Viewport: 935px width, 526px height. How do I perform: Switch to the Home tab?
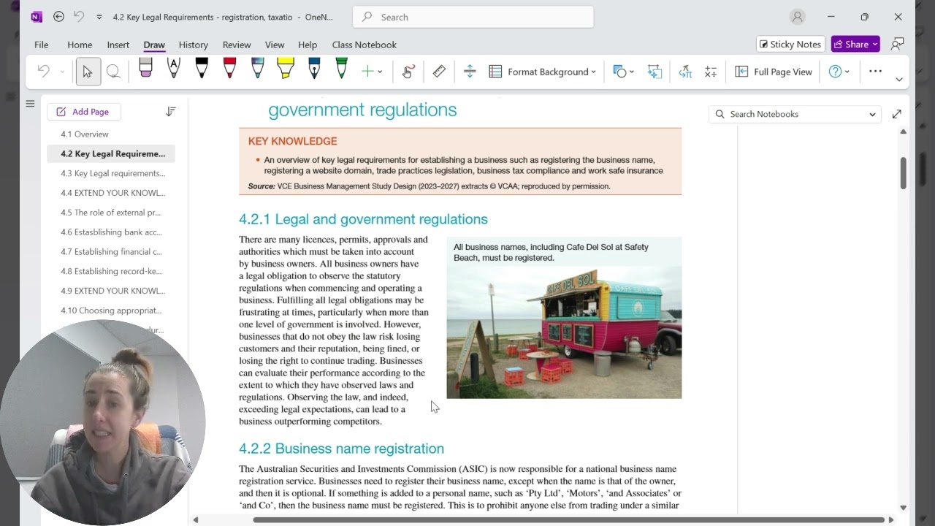point(80,45)
